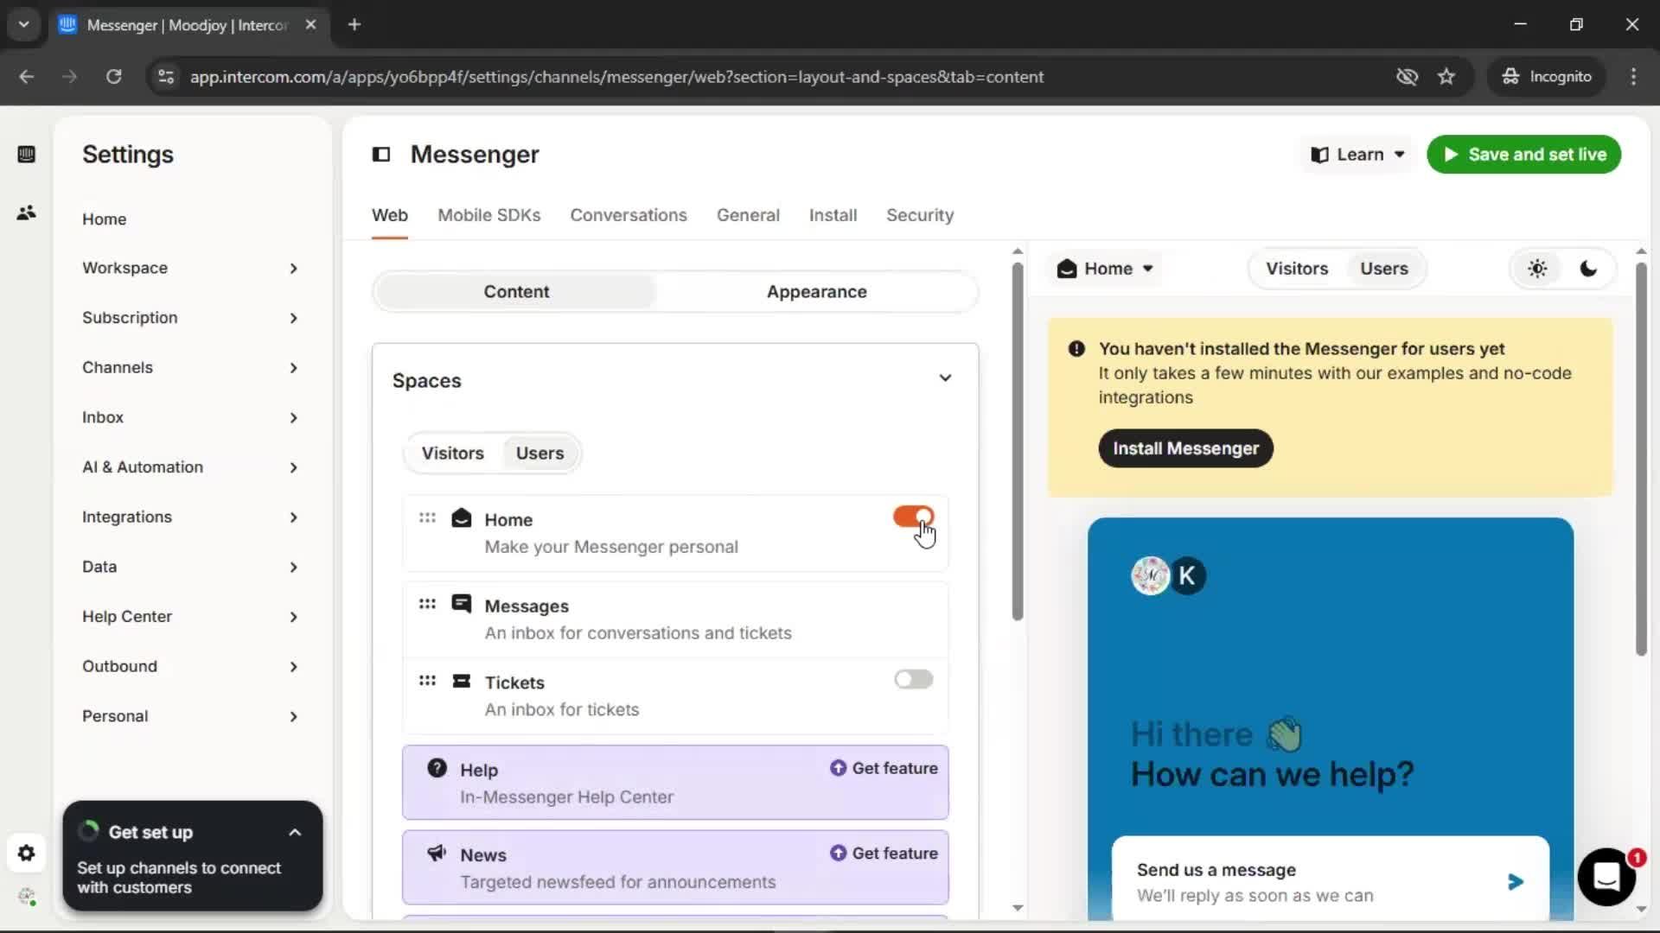Open a new browser tab
This screenshot has height=933, width=1660.
[x=354, y=24]
